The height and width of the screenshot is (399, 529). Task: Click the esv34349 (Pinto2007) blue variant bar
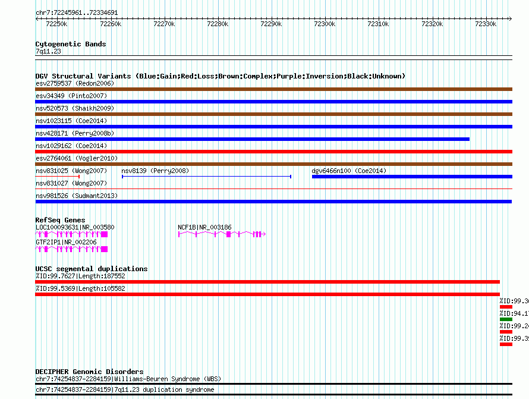(273, 102)
